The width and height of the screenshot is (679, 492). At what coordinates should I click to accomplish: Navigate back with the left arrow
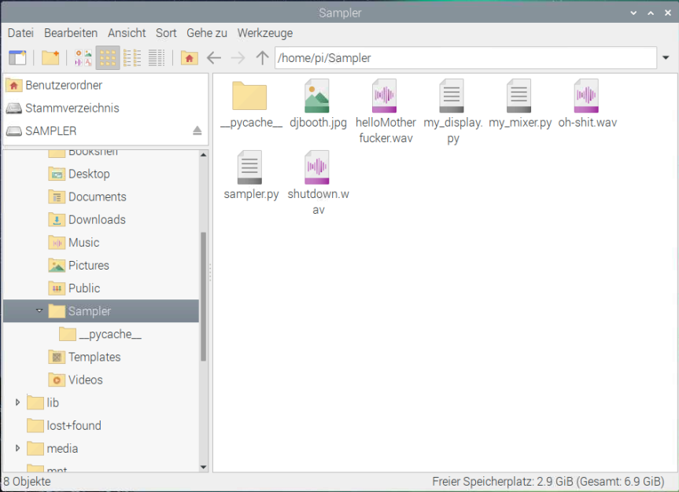[x=213, y=57]
